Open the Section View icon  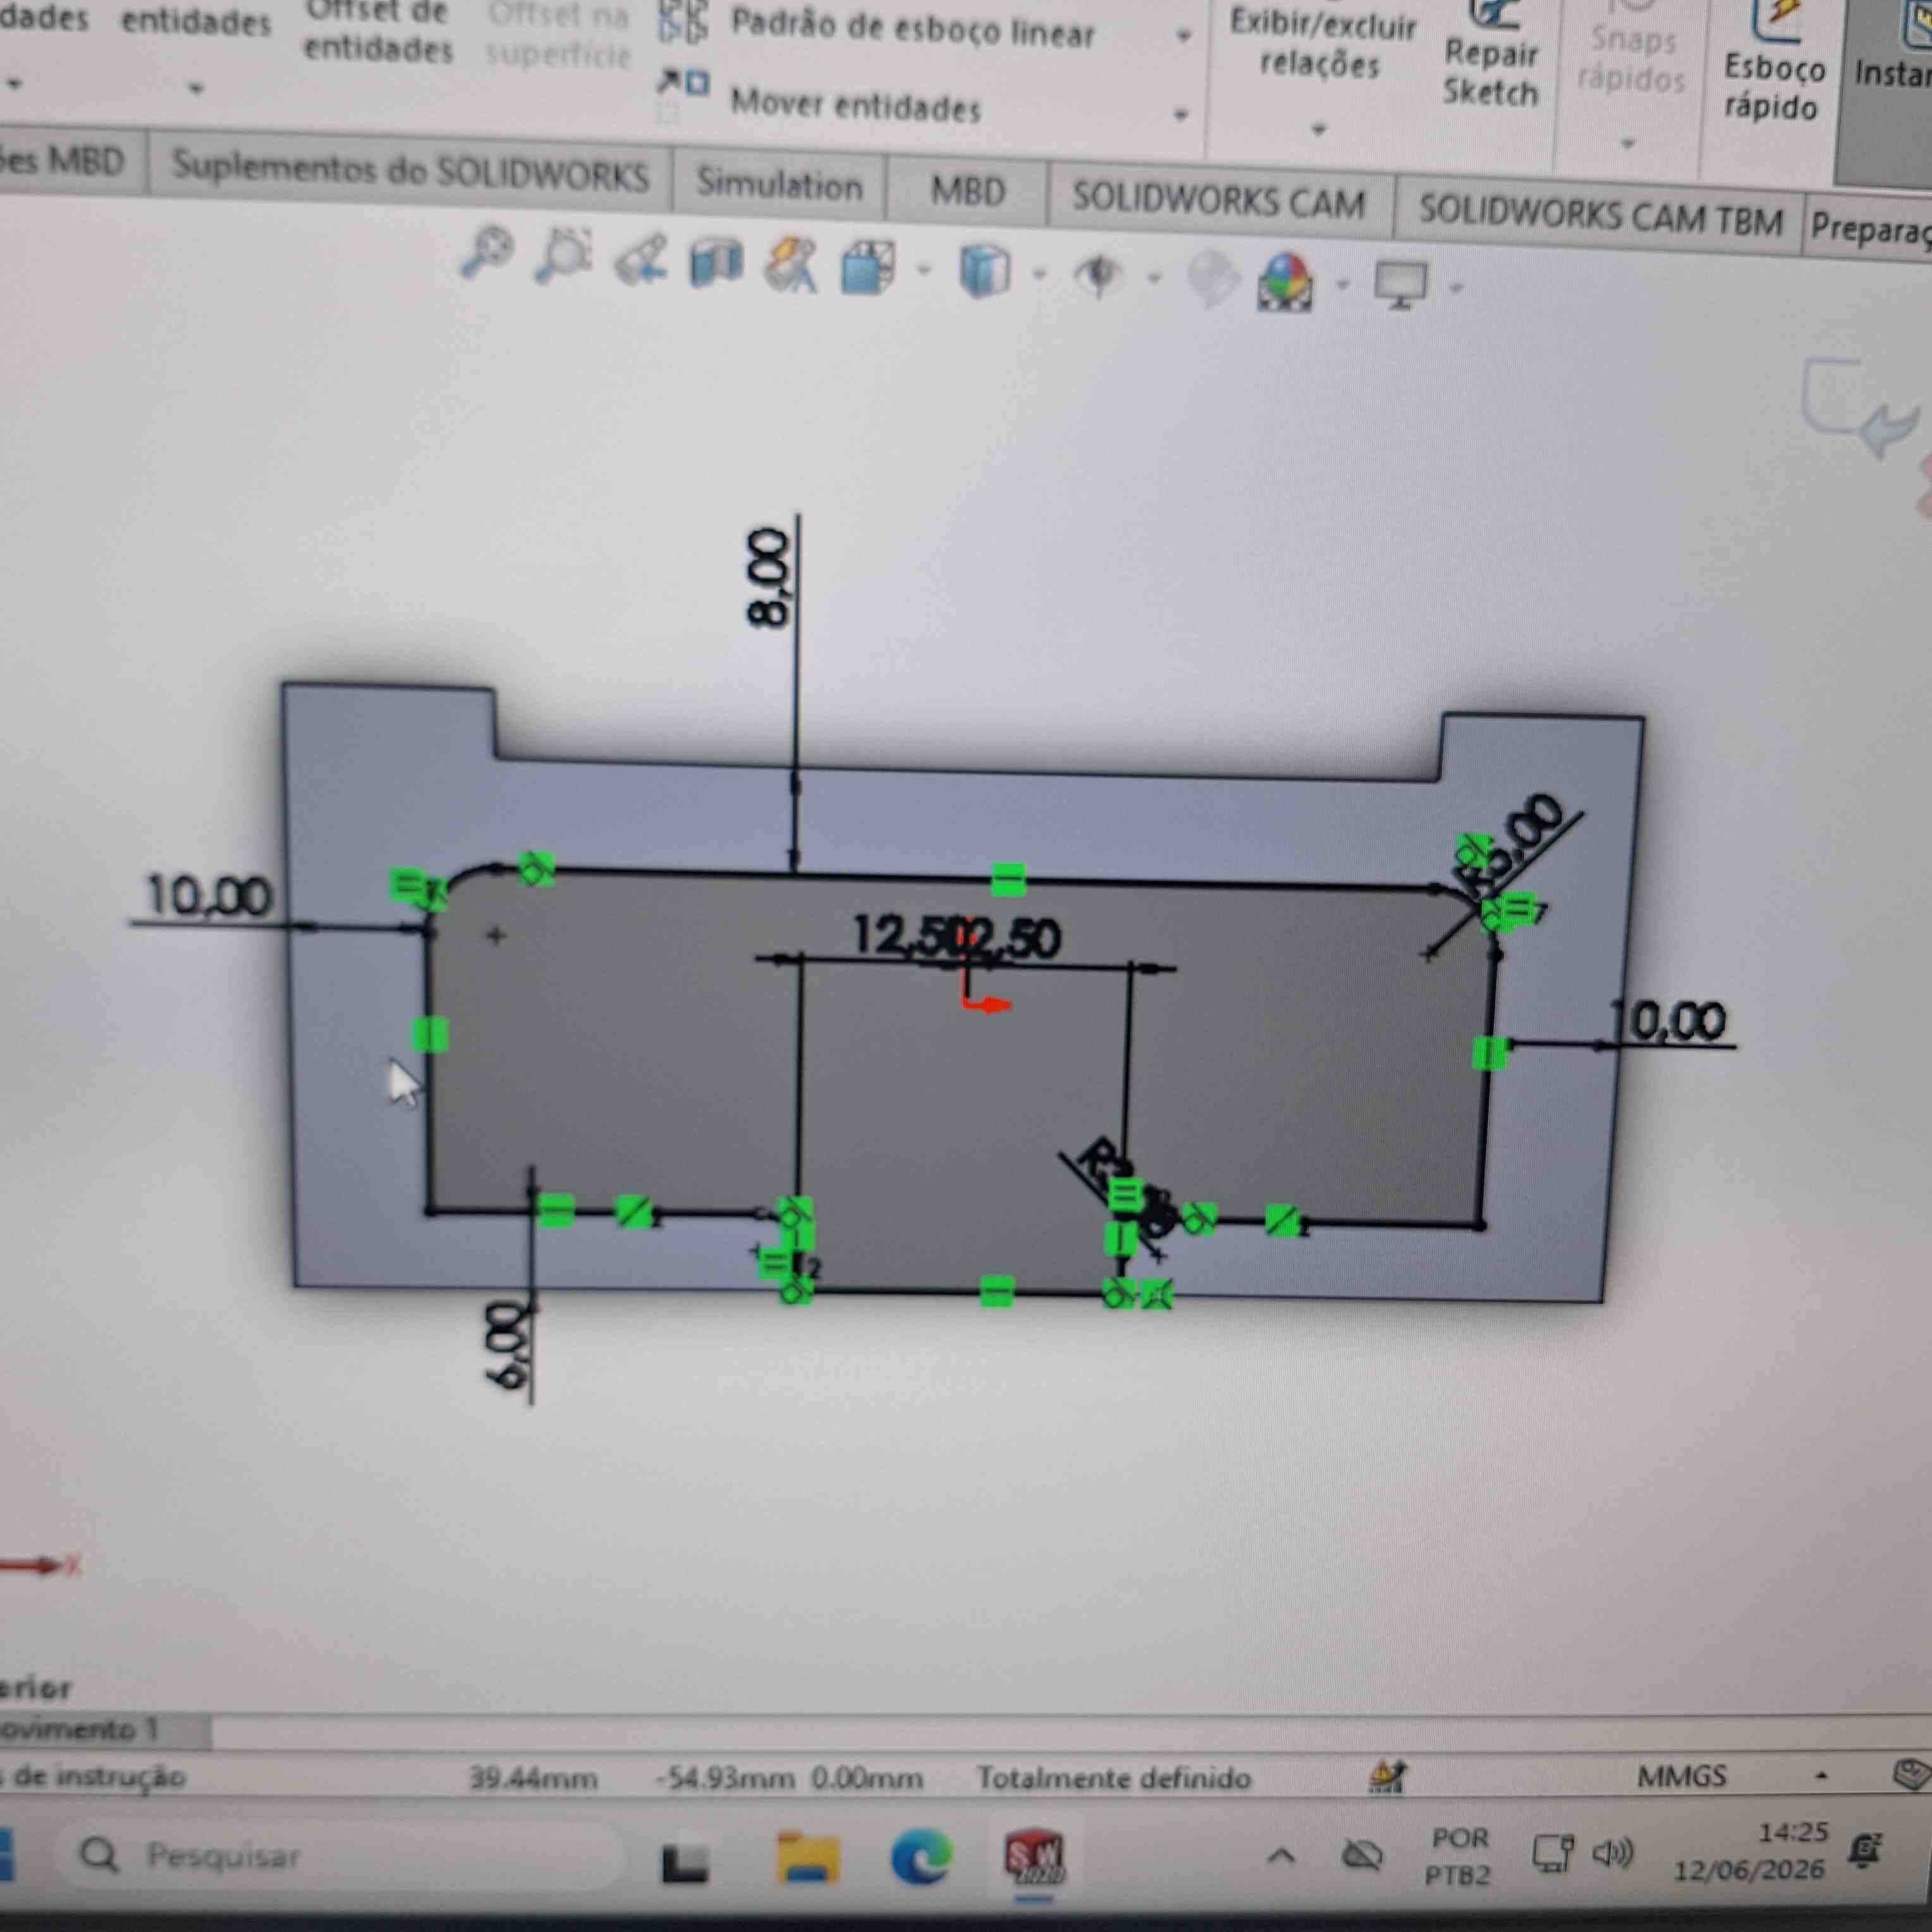click(x=716, y=263)
